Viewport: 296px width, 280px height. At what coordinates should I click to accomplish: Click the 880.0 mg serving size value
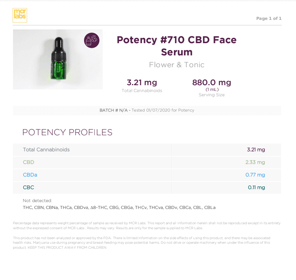pos(212,83)
